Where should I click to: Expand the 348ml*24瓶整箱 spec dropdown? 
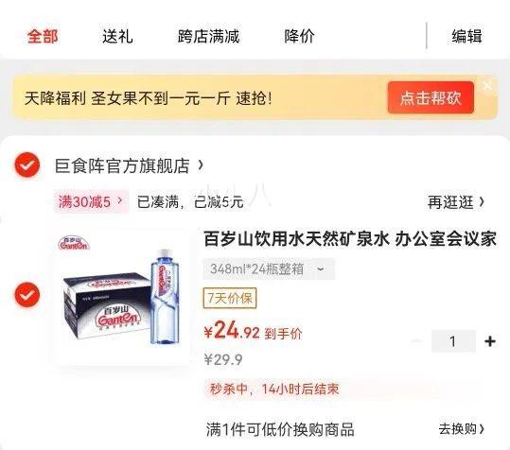click(x=269, y=269)
